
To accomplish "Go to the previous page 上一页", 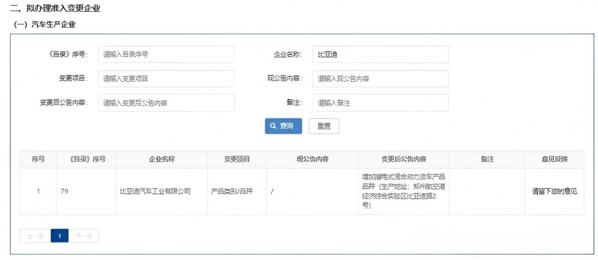I will [x=35, y=236].
